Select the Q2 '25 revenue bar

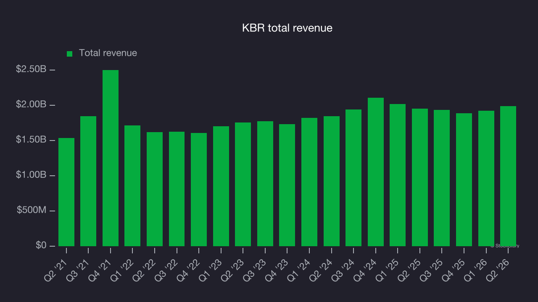click(420, 177)
